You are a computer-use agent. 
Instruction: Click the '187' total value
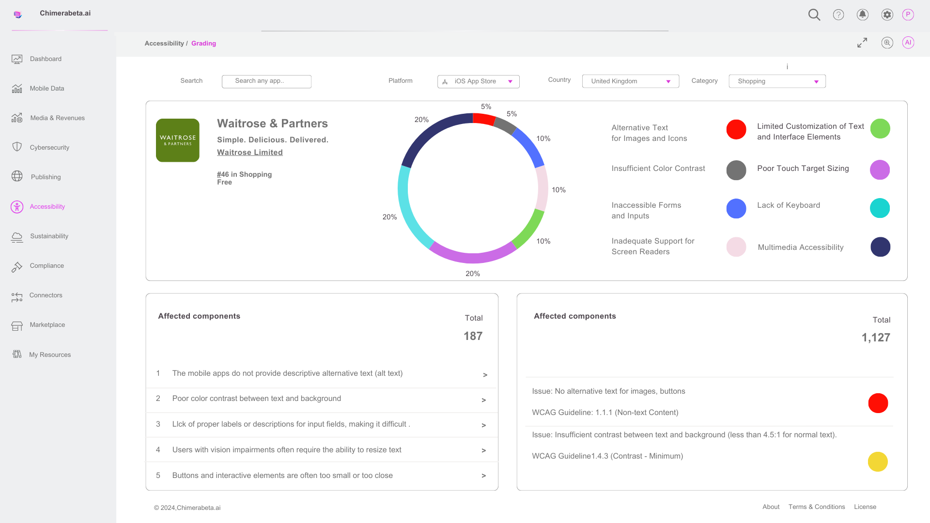click(x=473, y=336)
